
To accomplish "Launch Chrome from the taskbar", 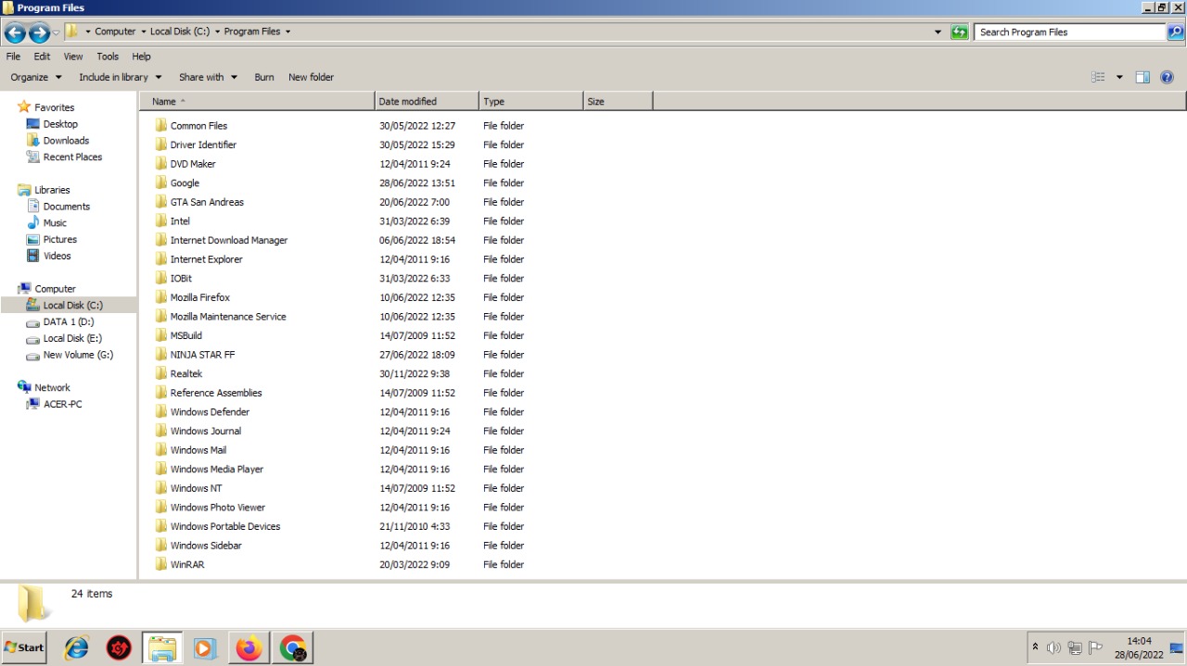I will pyautogui.click(x=293, y=648).
